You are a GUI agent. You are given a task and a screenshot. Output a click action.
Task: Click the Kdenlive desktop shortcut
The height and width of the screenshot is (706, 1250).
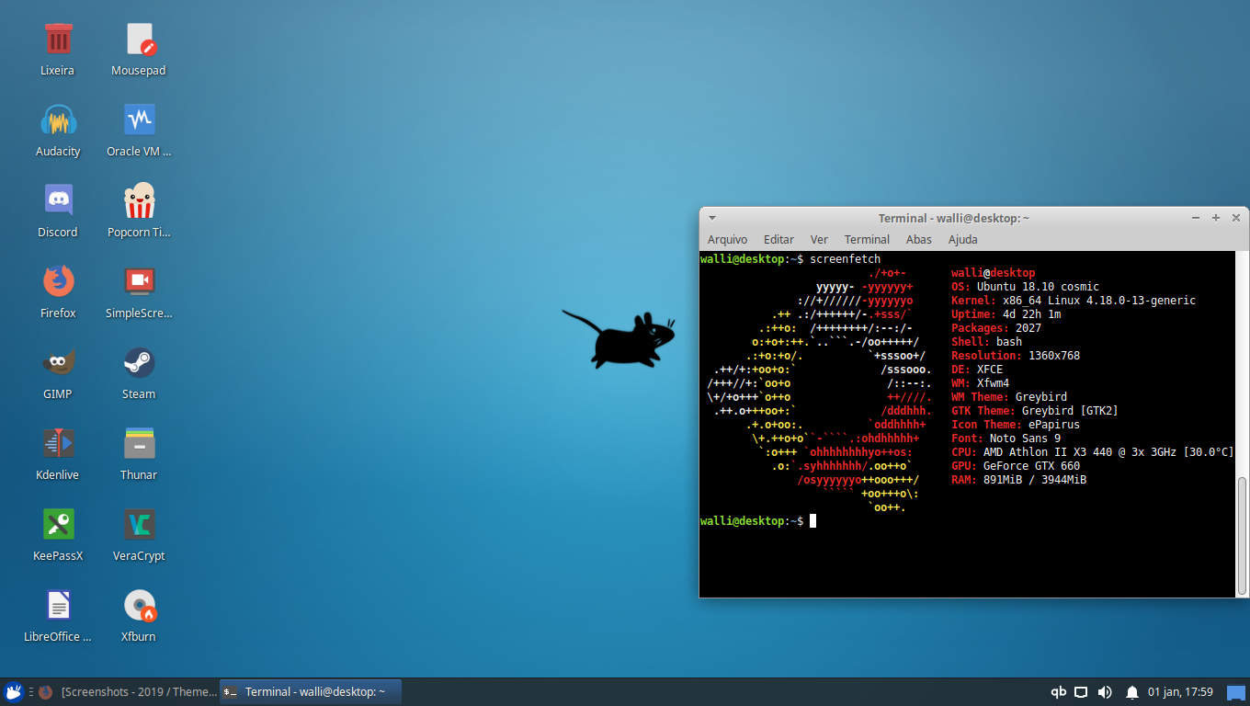point(58,444)
